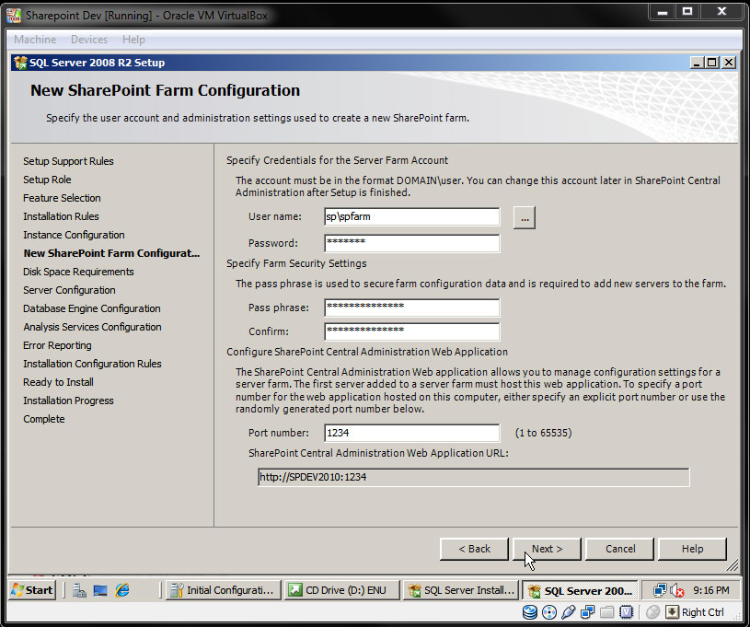Click the VirtualBox optical disc icon

(549, 612)
